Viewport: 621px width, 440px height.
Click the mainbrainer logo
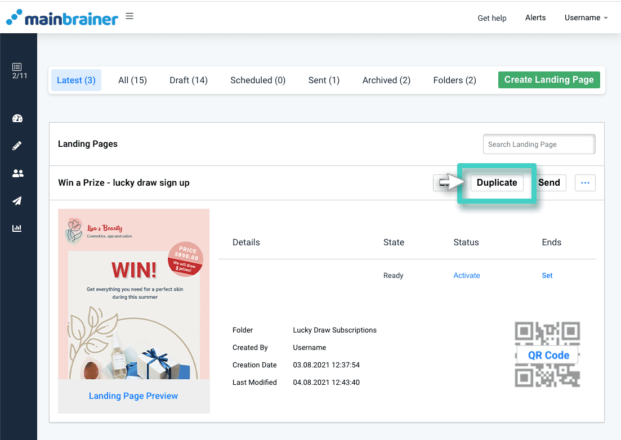tap(62, 17)
